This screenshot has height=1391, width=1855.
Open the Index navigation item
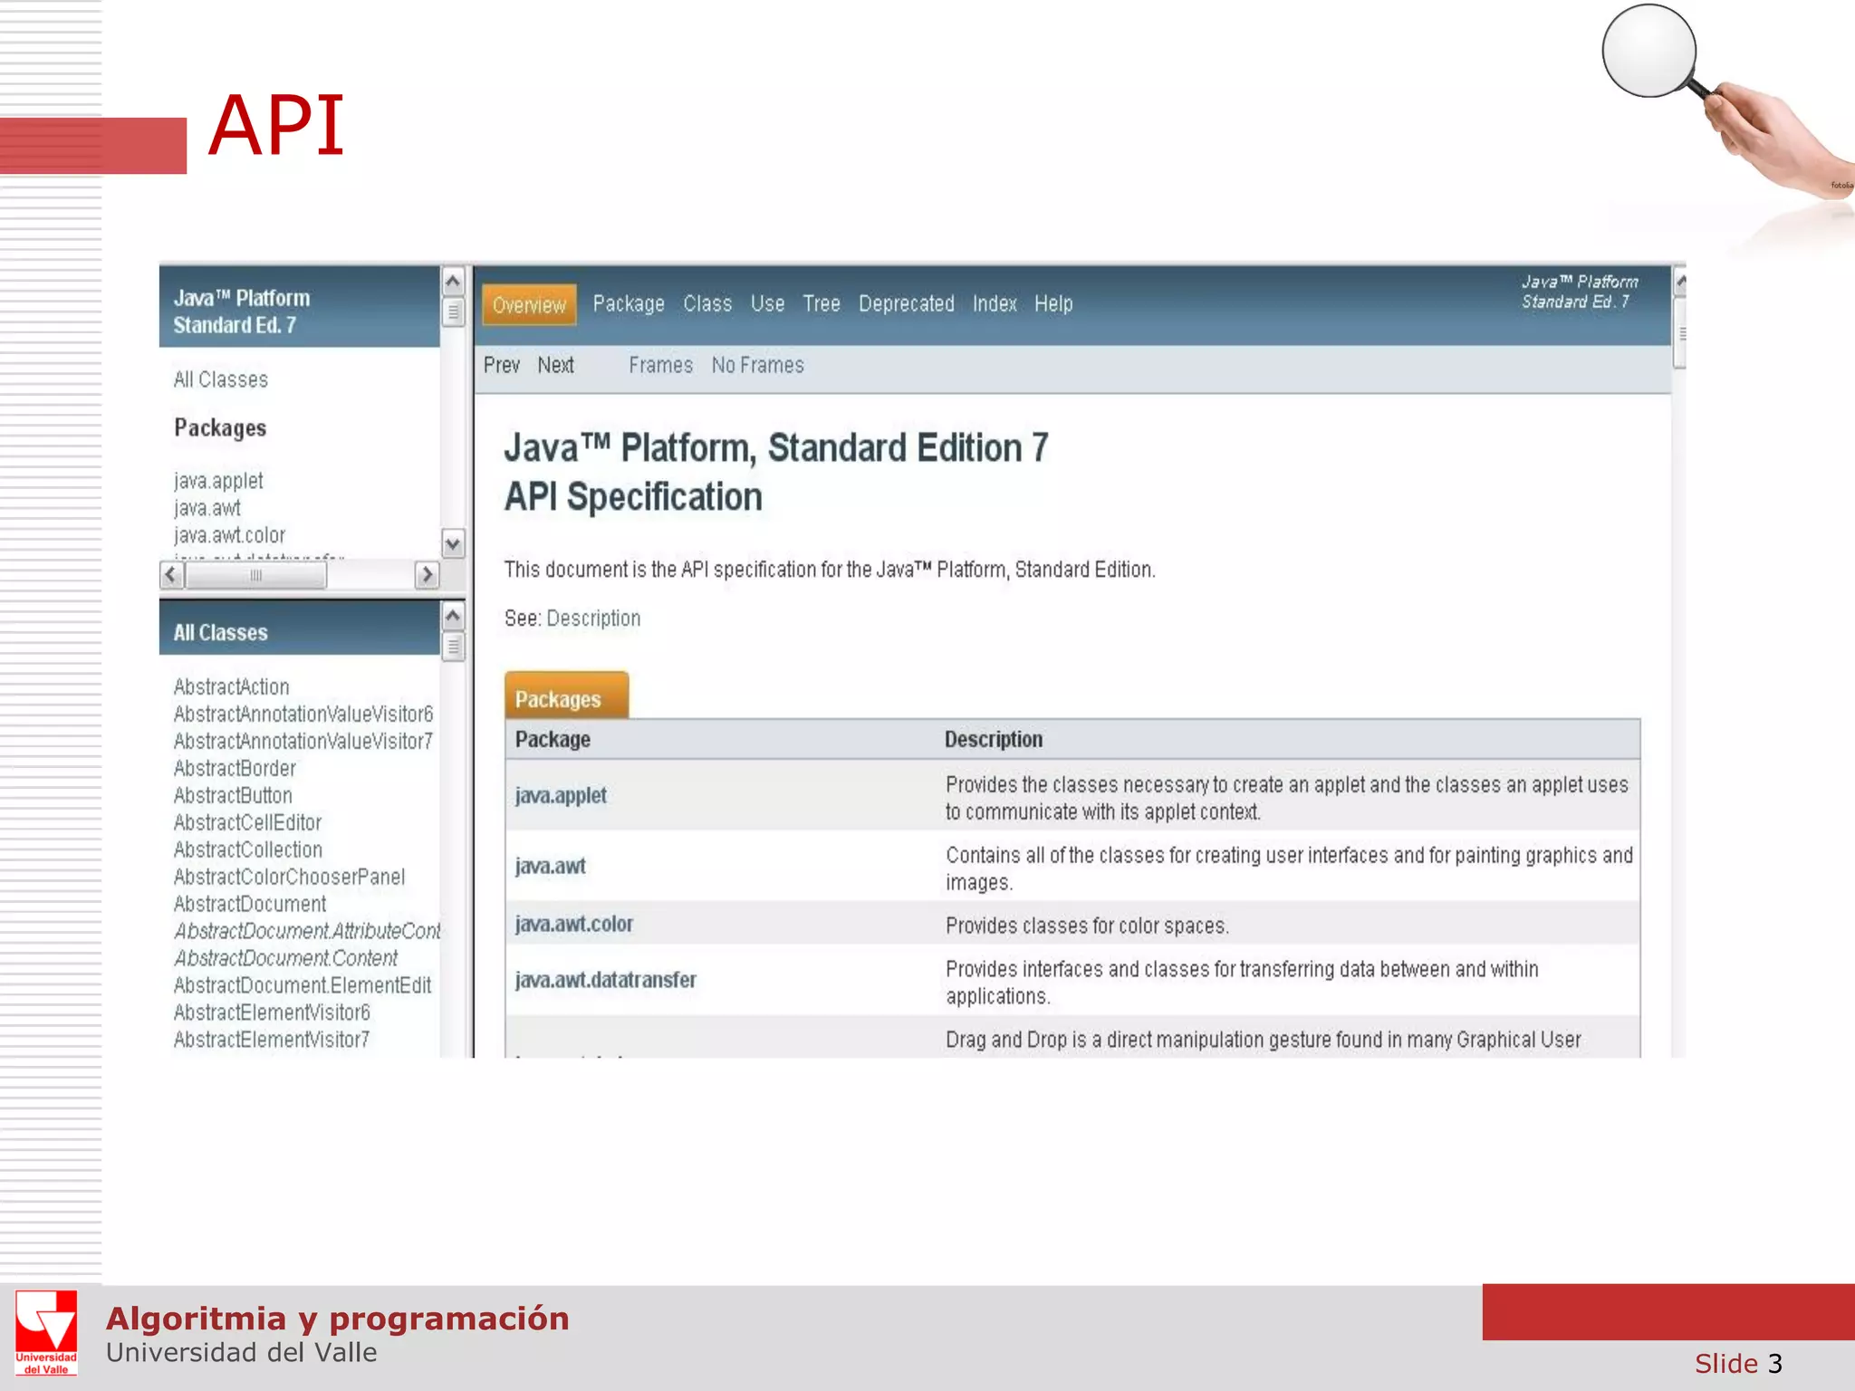pyautogui.click(x=994, y=304)
